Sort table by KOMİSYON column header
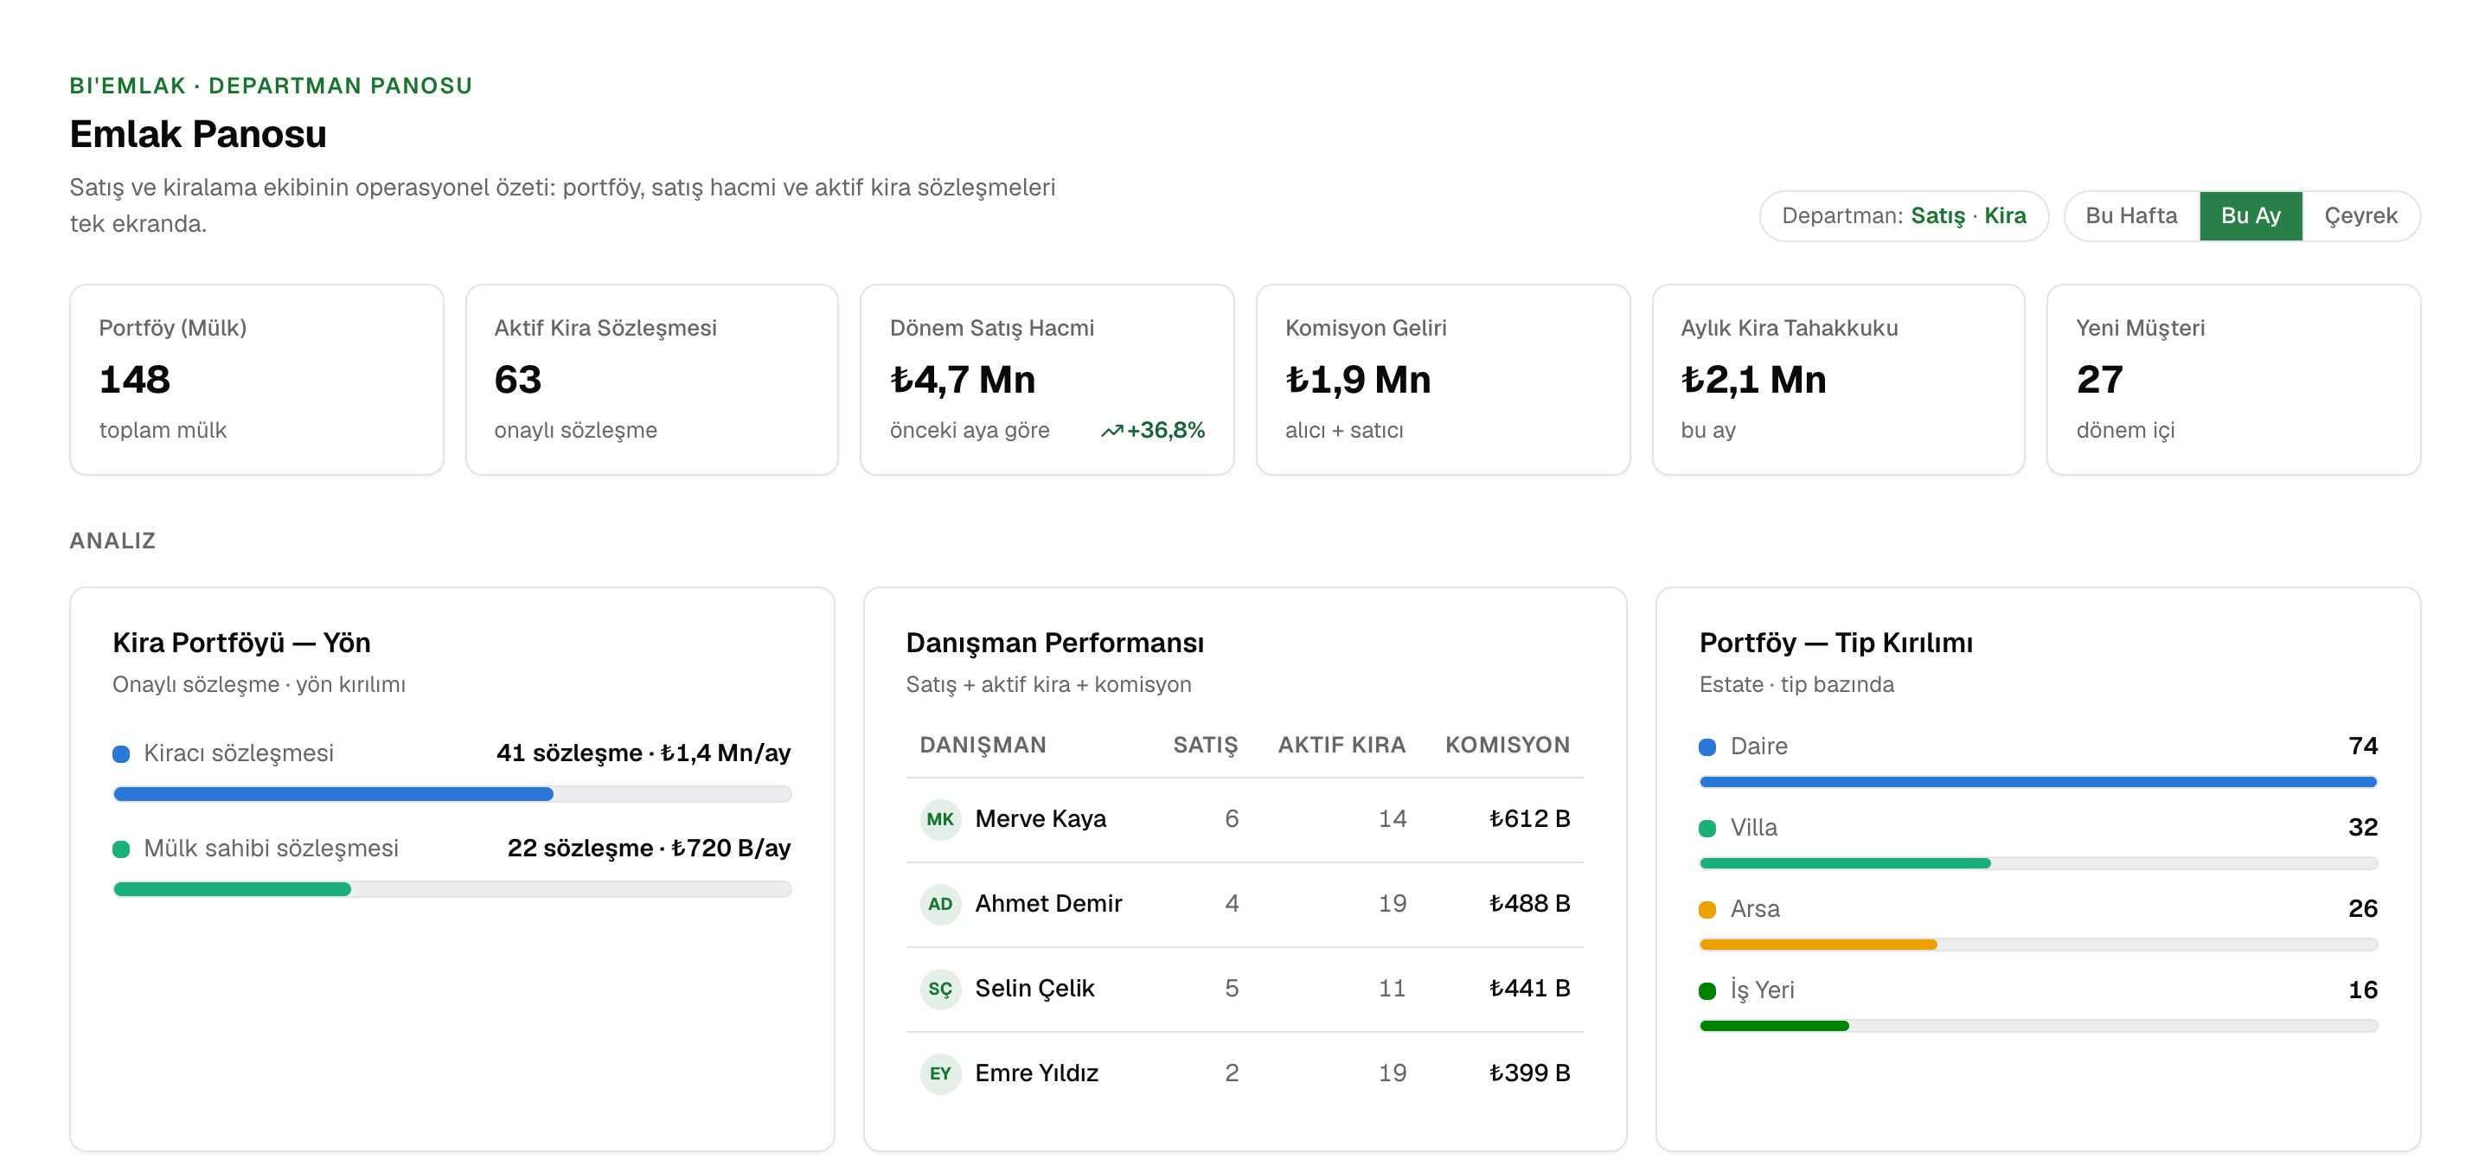 [x=1507, y=745]
